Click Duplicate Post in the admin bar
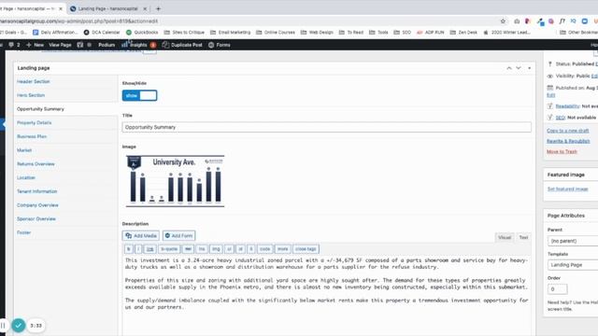 click(x=182, y=45)
